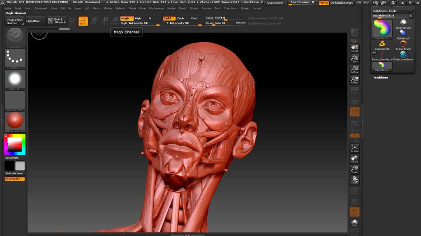
Task: Open the Document menu
Action: pyautogui.click(x=41, y=8)
